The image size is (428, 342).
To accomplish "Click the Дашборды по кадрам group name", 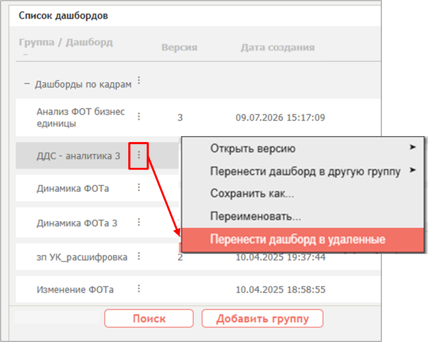I will [83, 84].
